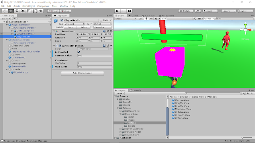This screenshot has width=255, height=143.
Task: Open the GameObject menu
Action: 28,6
